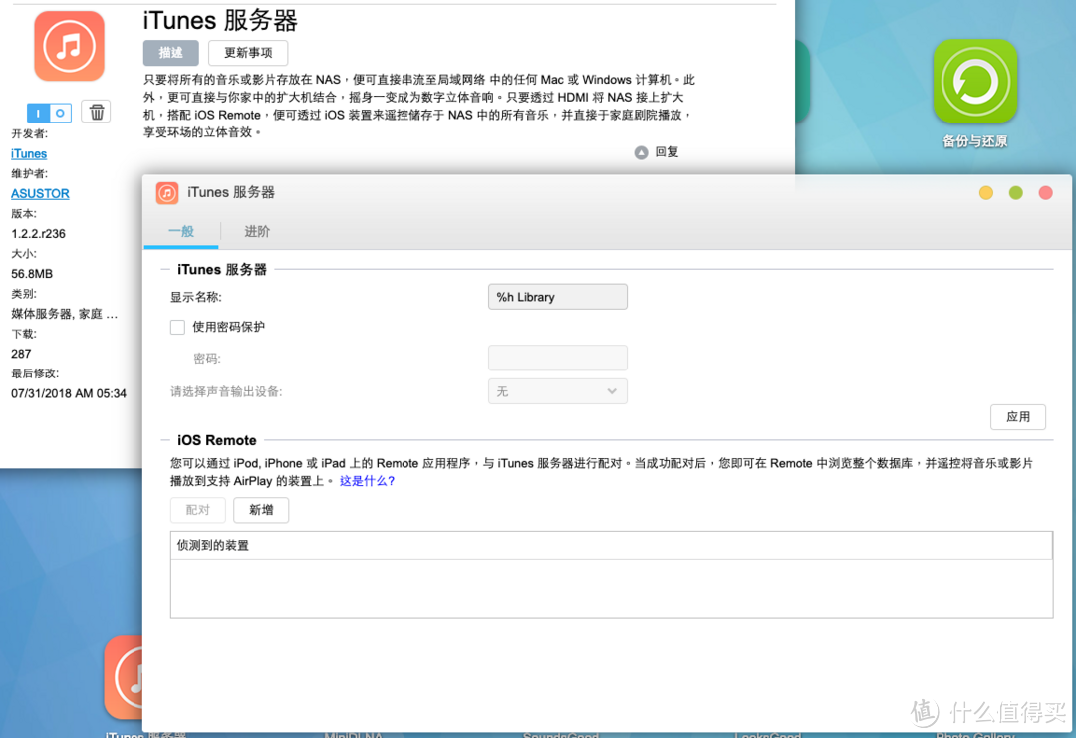Screen dimensions: 1076x738
Task: Click the large iTunes Server app icon
Action: pos(70,46)
